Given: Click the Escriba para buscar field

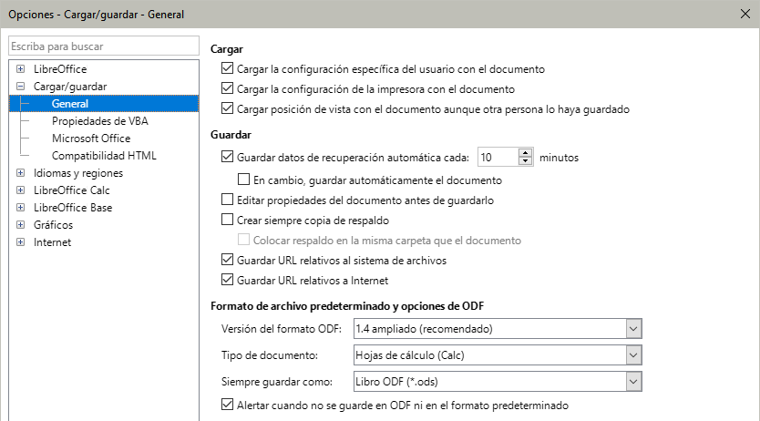Looking at the screenshot, I should (x=104, y=46).
